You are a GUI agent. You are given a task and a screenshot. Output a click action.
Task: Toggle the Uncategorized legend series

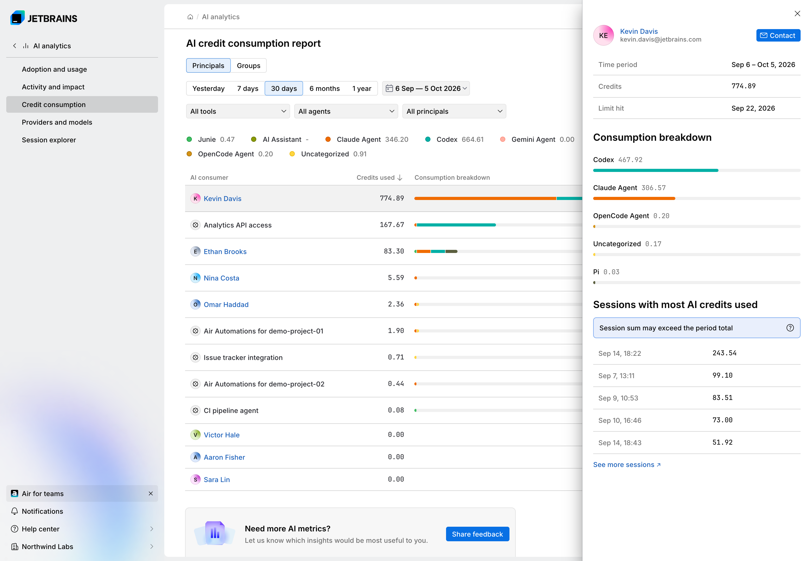(328, 154)
